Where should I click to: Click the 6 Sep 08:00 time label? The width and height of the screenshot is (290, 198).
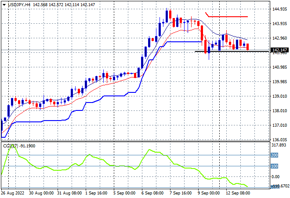[x=152, y=193]
